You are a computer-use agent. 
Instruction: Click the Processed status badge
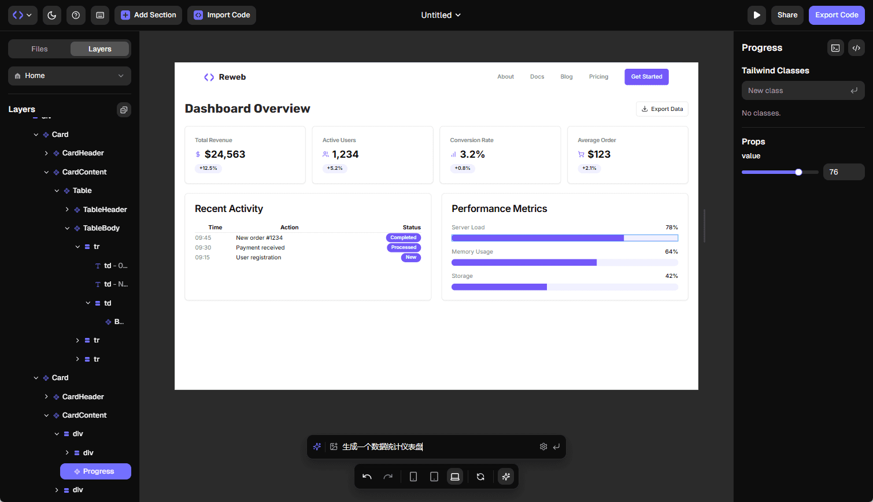click(x=404, y=247)
